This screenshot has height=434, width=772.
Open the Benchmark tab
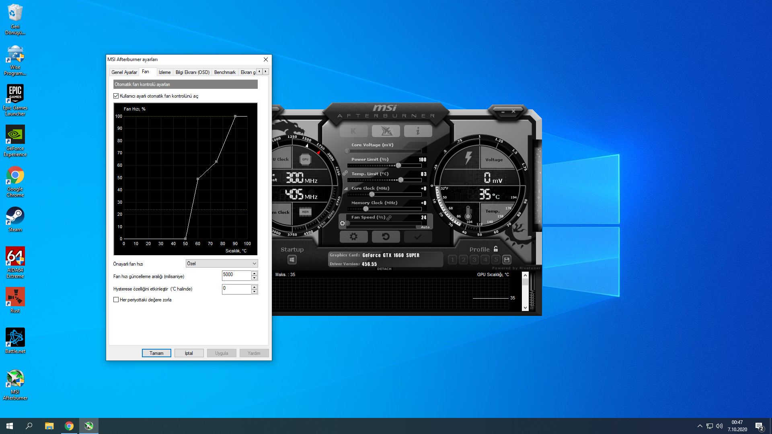tap(225, 72)
